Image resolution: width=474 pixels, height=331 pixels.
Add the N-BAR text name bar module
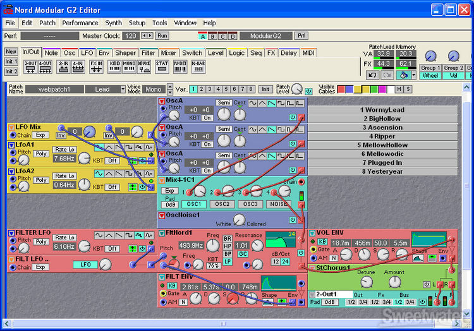[198, 67]
